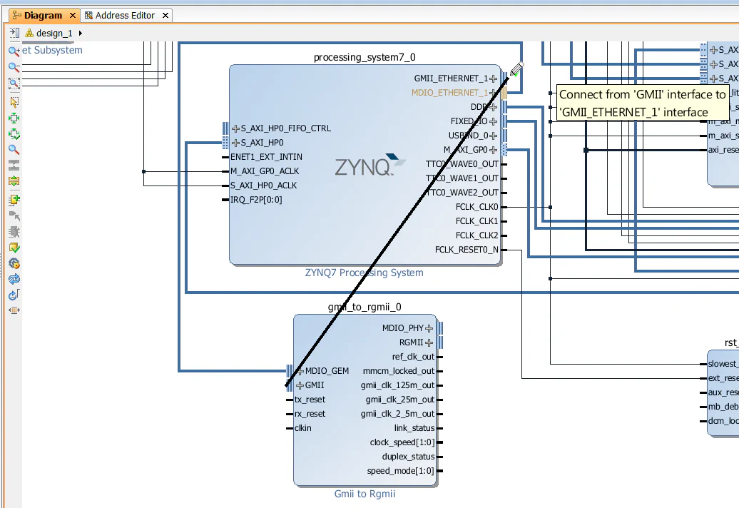Viewport: 739px width, 508px height.
Task: Open block design settings gear icon
Action: pos(14,263)
